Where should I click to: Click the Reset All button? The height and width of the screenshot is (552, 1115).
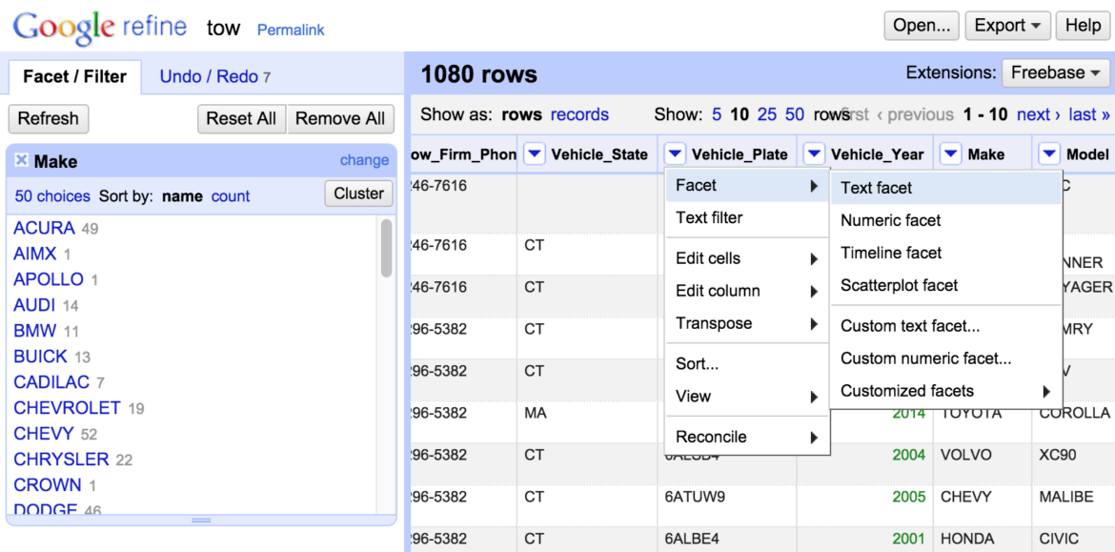242,119
